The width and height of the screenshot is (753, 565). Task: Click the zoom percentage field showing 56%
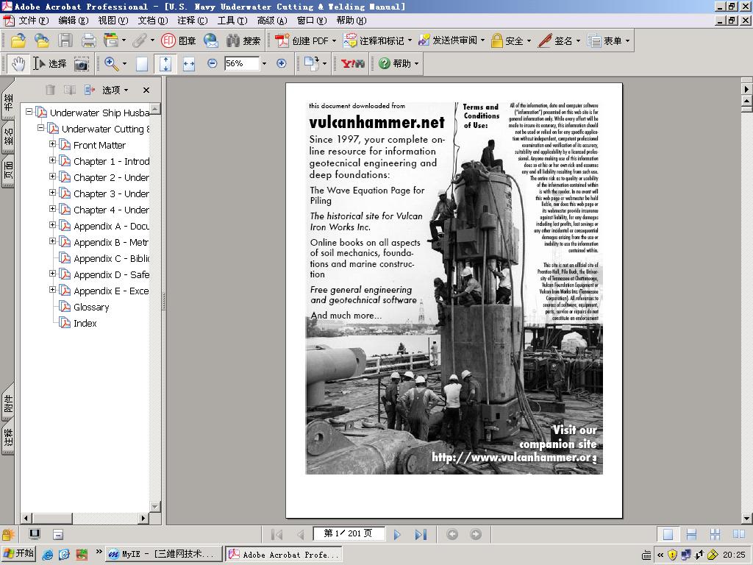click(241, 63)
